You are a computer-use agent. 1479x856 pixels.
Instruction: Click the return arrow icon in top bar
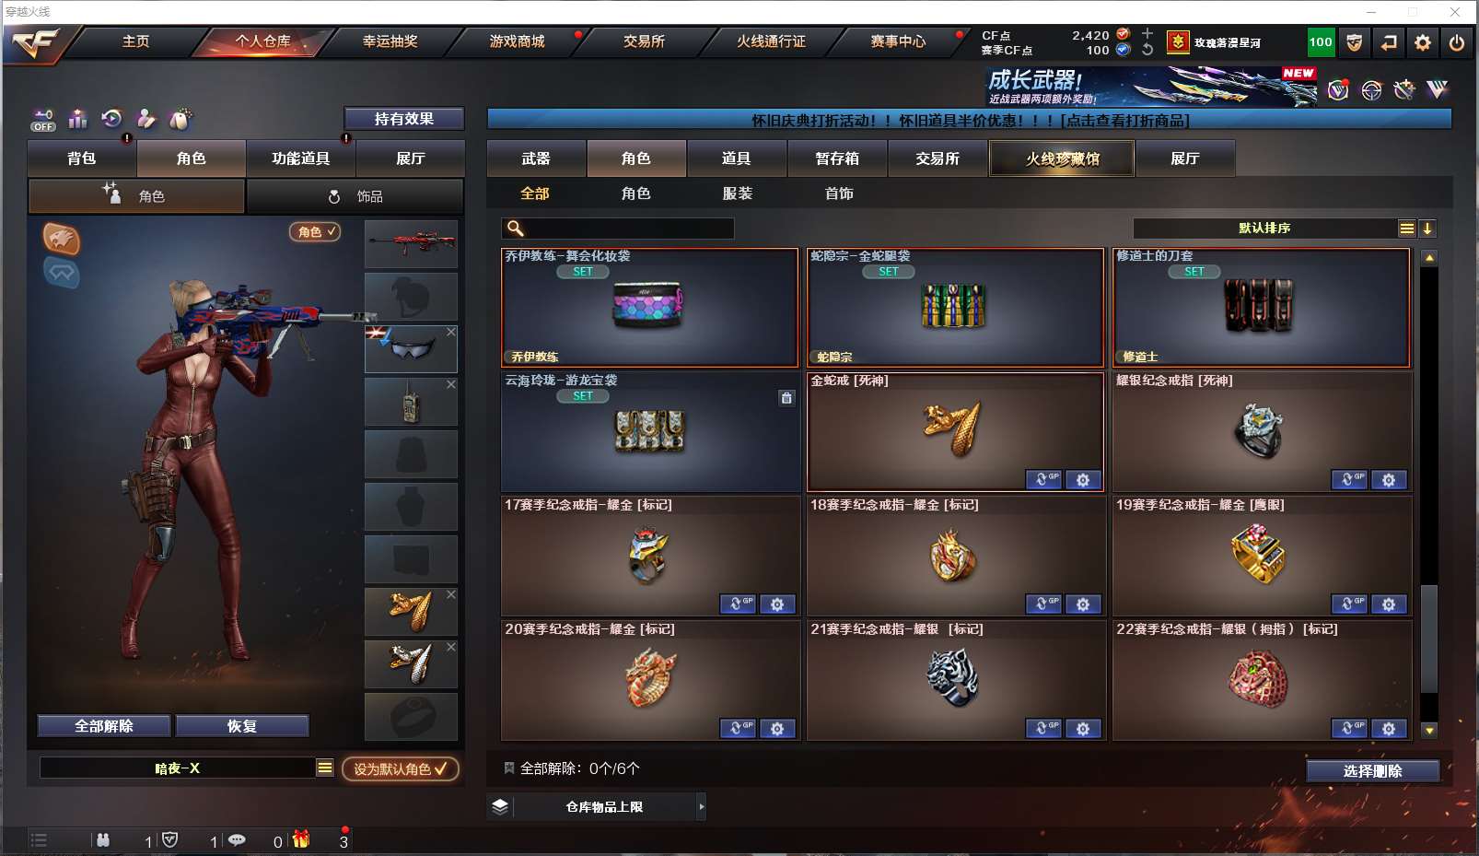pos(1389,42)
